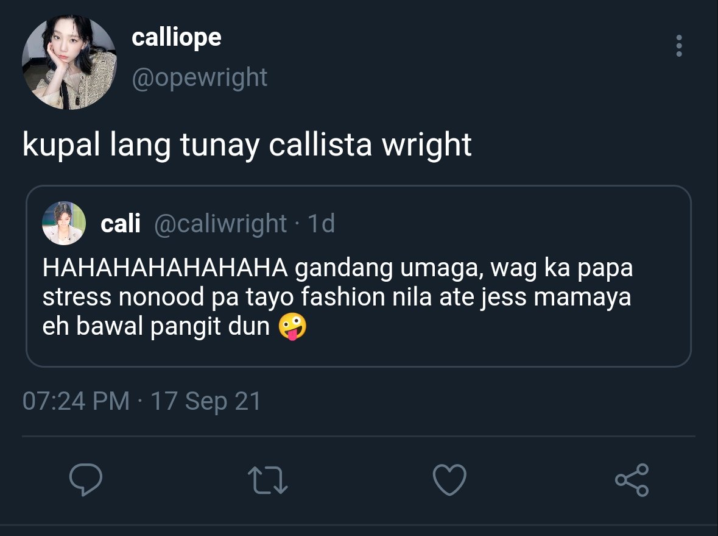
Task: Tap the 1d timestamp on quoted tweet
Action: tap(322, 224)
